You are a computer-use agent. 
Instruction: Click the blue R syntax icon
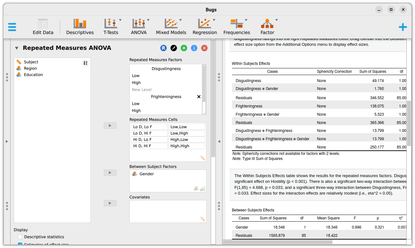(x=164, y=48)
